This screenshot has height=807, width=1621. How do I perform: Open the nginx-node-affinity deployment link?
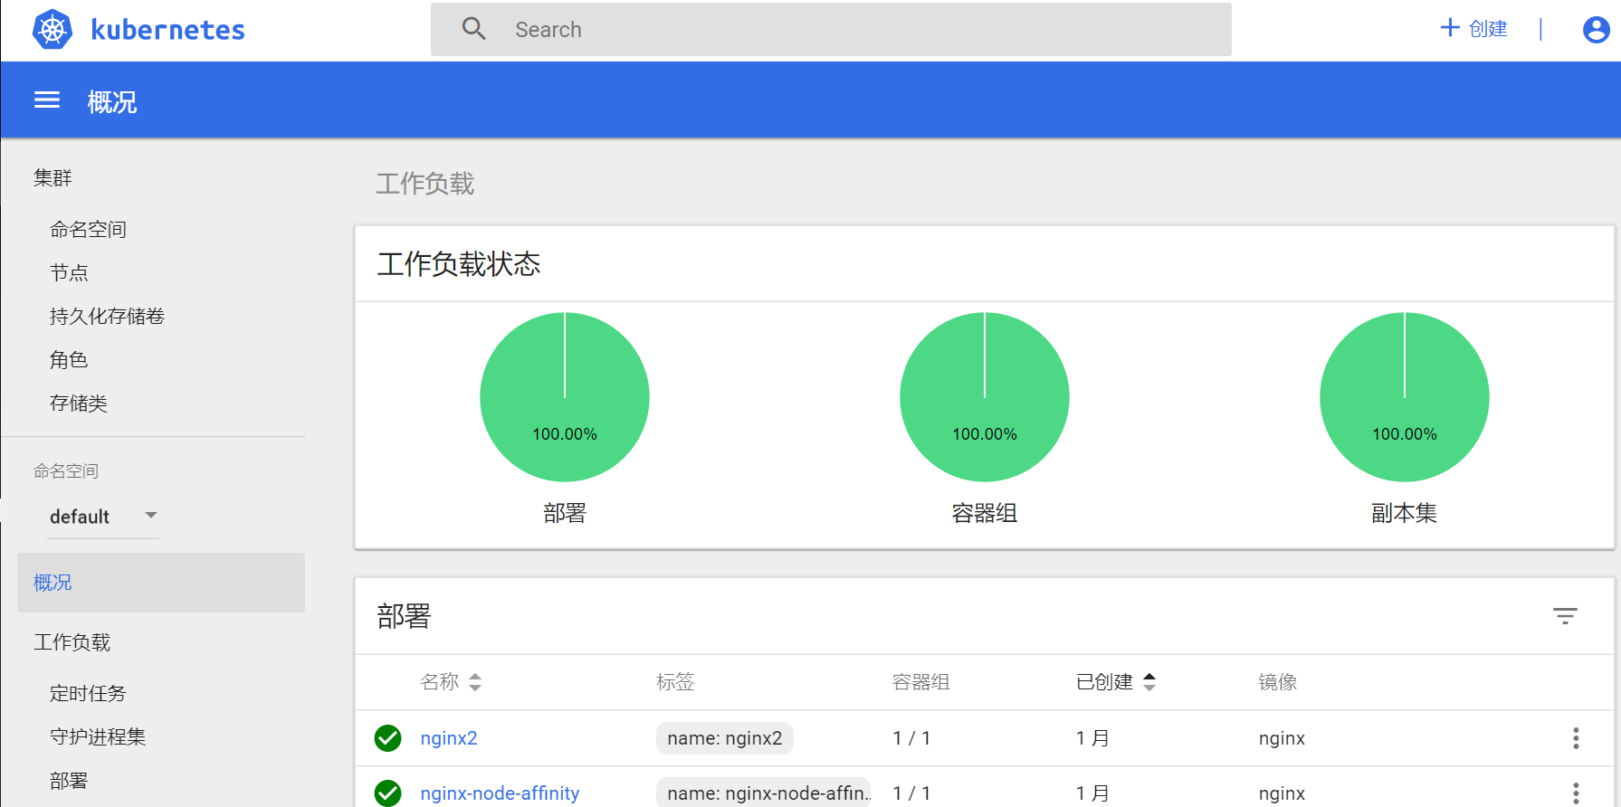[x=500, y=793]
